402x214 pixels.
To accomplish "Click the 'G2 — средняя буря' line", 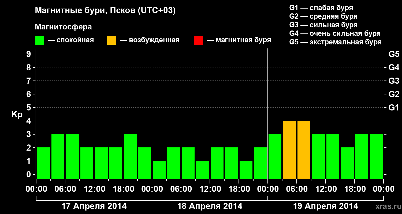I will click(323, 16).
